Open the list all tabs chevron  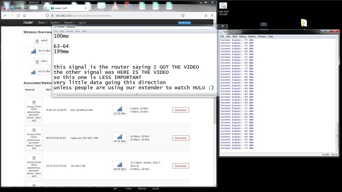pos(213,8)
